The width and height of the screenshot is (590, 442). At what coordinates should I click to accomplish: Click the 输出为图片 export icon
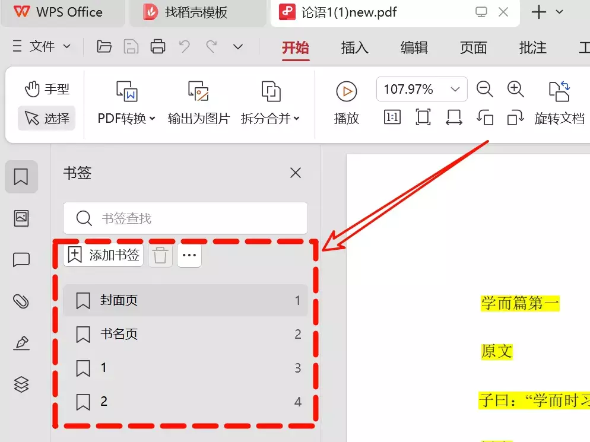coord(198,93)
